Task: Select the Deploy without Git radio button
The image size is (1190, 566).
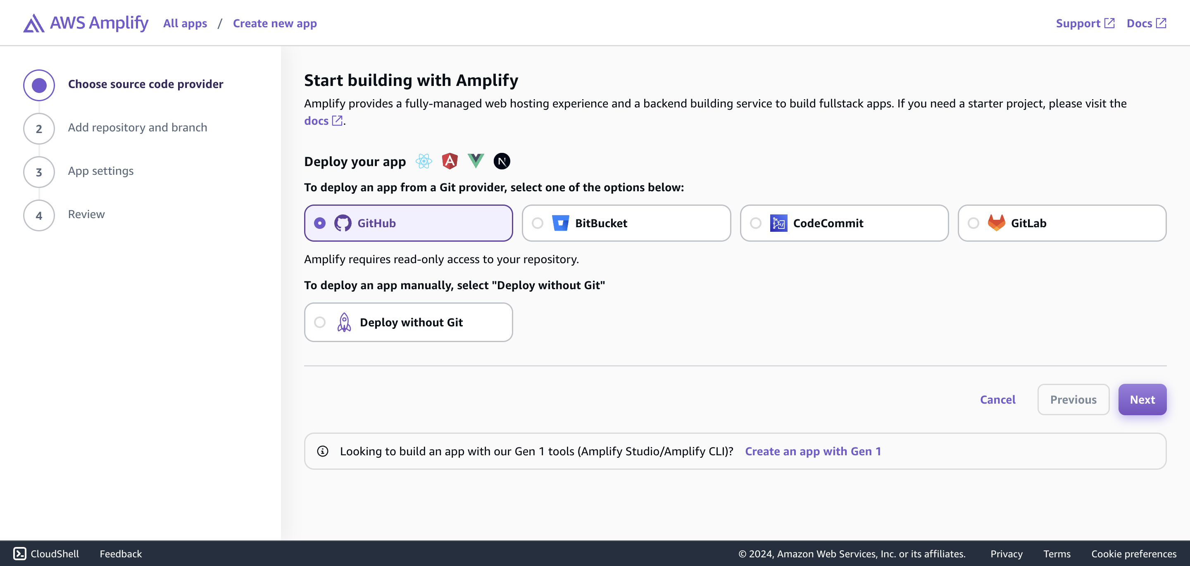Action: click(x=320, y=323)
